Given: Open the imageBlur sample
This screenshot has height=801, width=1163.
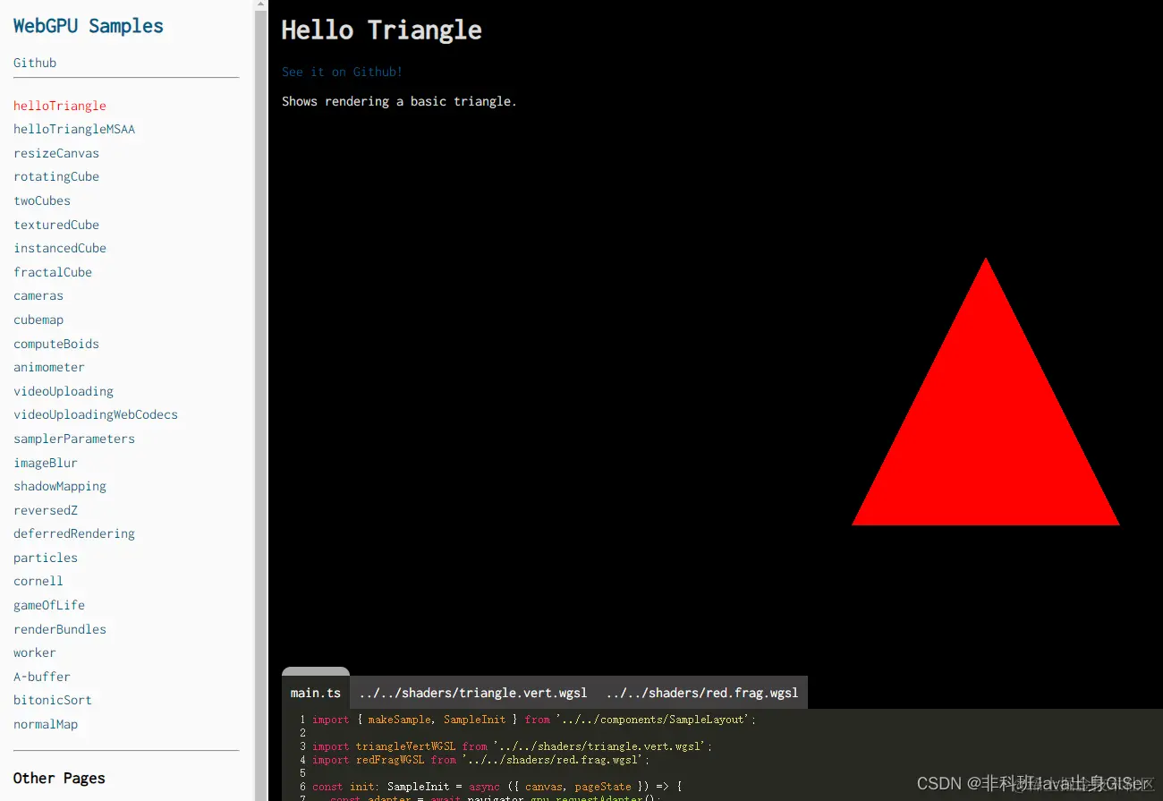Looking at the screenshot, I should (x=46, y=463).
